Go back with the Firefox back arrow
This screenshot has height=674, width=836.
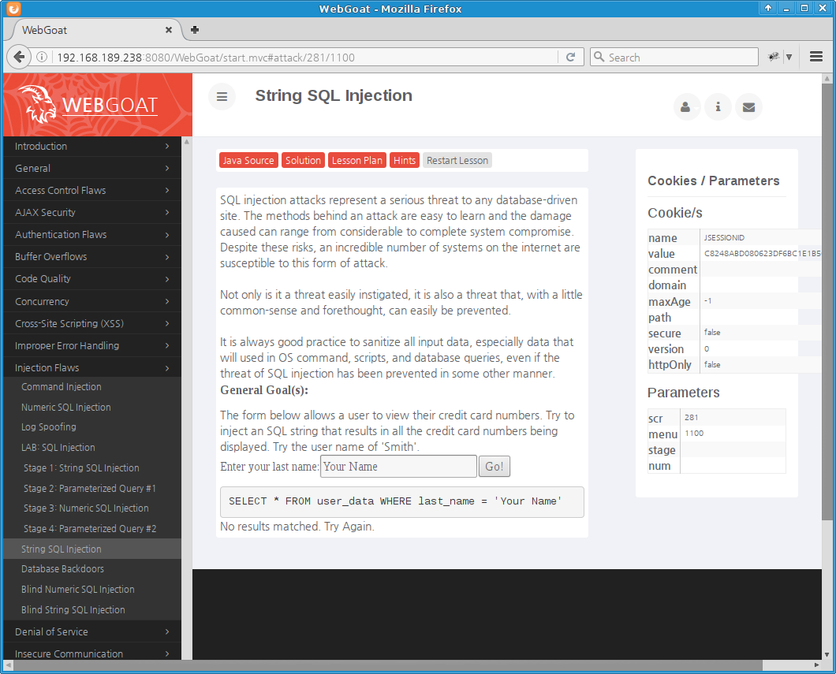19,57
